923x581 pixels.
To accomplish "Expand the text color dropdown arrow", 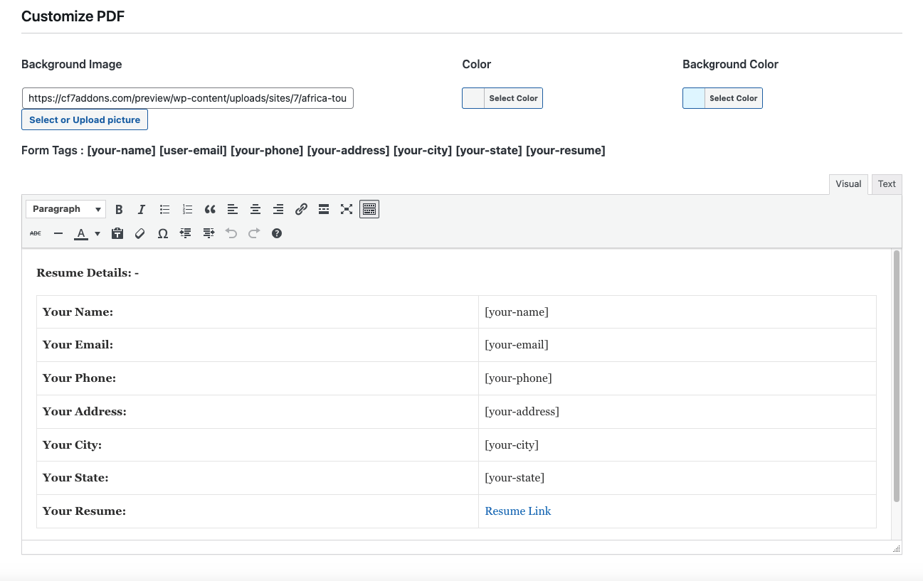I will tap(97, 233).
